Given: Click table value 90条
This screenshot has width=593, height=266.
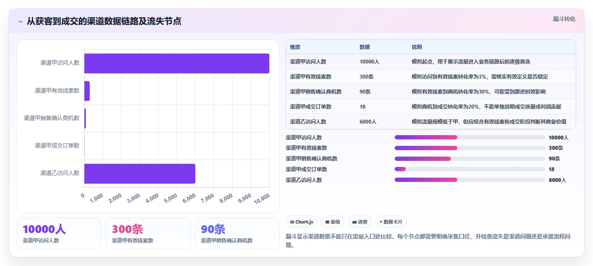Looking at the screenshot, I should coord(365,92).
